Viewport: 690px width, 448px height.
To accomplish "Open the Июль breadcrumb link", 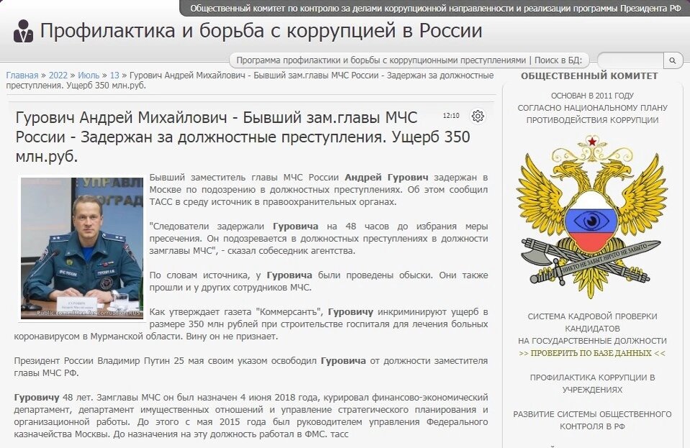I will [88, 76].
